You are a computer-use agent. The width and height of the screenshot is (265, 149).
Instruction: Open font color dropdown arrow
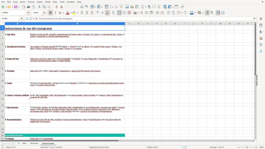click(x=71, y=13)
